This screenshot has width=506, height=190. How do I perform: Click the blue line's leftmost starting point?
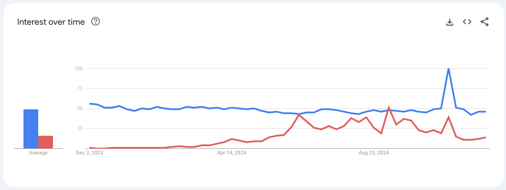point(90,104)
